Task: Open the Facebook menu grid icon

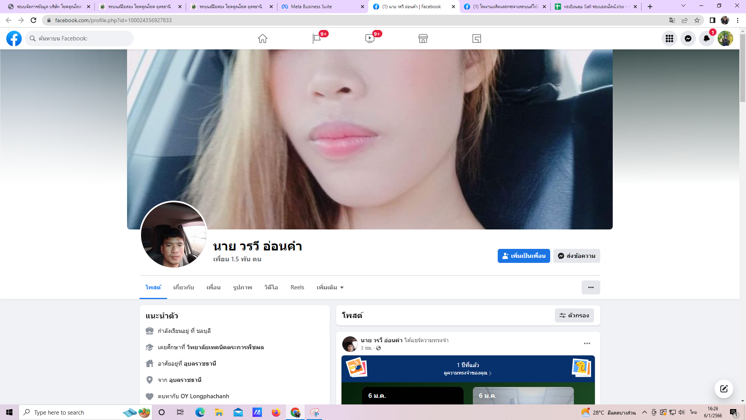Action: pyautogui.click(x=669, y=38)
